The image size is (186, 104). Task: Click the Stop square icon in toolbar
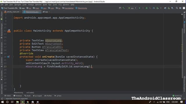(161, 8)
